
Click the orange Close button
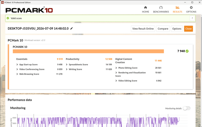(188, 29)
